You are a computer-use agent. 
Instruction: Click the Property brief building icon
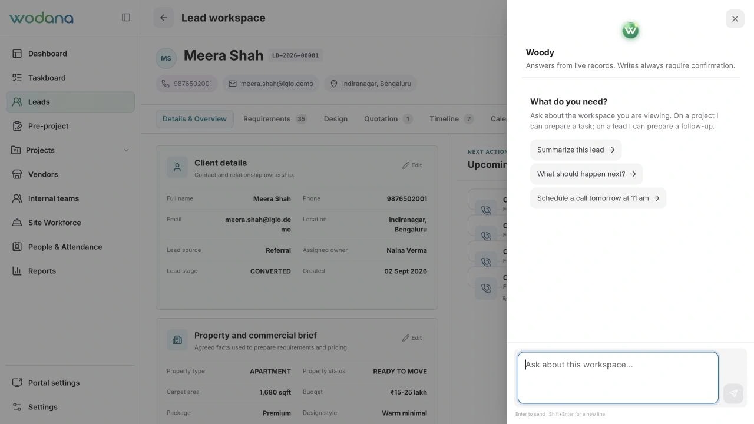tap(177, 340)
